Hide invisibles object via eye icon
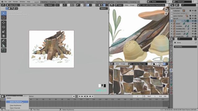This screenshot has height=111, width=198. [193, 26]
